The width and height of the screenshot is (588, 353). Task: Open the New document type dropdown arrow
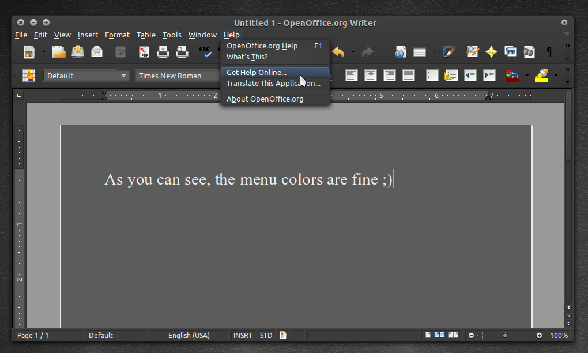pyautogui.click(x=43, y=52)
